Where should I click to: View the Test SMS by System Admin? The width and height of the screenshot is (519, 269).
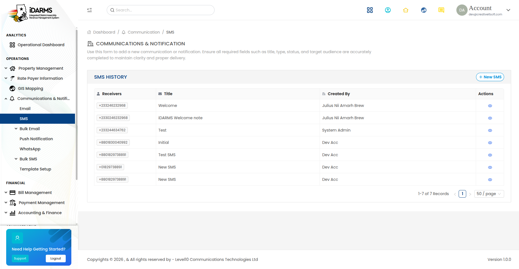click(x=490, y=130)
